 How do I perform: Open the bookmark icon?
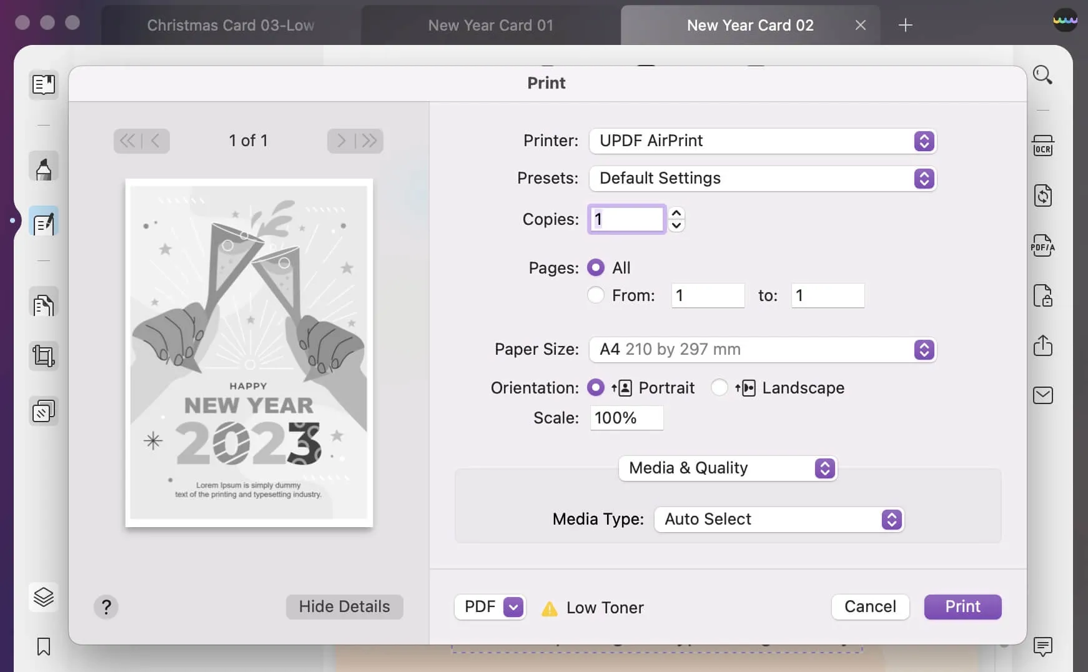coord(44,646)
